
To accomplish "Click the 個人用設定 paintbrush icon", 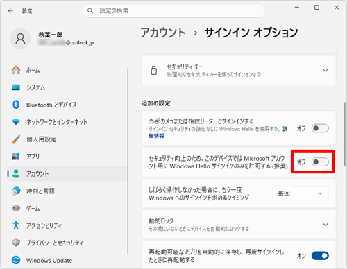I will click(x=16, y=139).
